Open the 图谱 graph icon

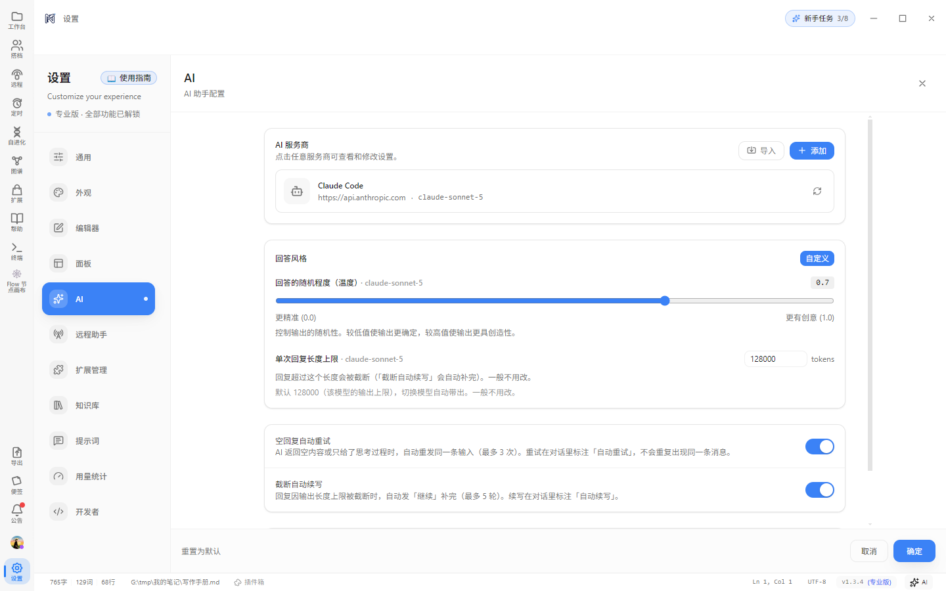tap(17, 164)
